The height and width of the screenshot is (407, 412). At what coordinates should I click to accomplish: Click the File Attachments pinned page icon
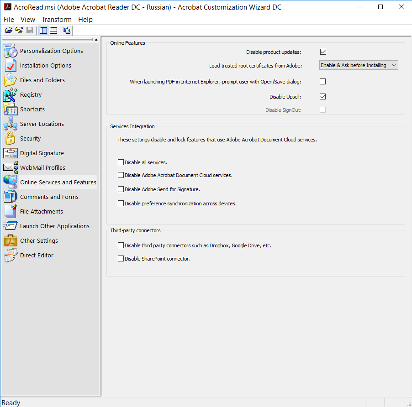point(11,211)
